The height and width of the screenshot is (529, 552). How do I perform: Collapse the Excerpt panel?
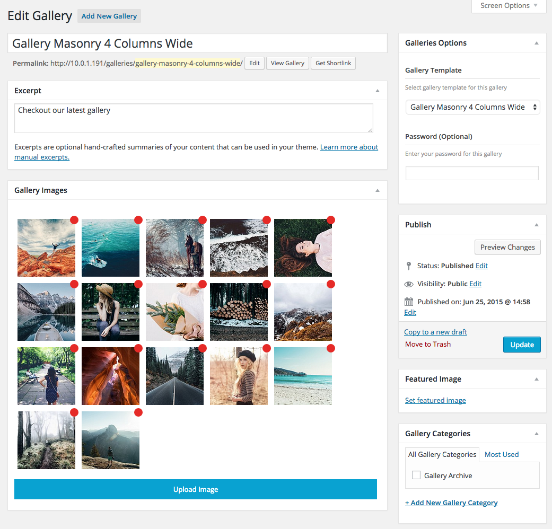click(378, 90)
